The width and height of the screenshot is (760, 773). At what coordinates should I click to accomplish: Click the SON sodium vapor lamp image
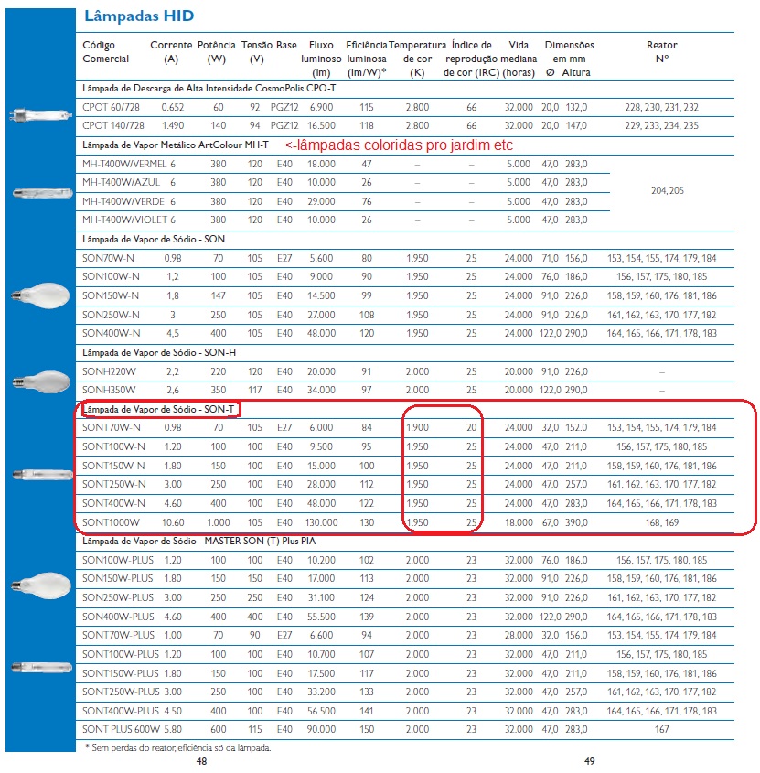[41, 295]
